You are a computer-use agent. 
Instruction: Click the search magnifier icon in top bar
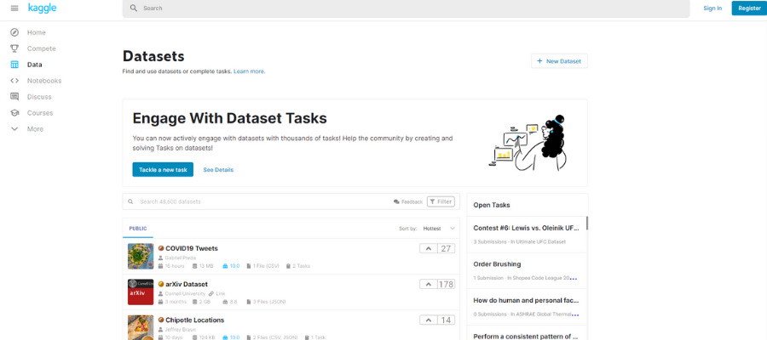134,8
